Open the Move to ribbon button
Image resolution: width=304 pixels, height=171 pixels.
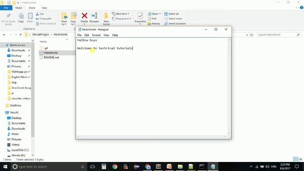64,19
